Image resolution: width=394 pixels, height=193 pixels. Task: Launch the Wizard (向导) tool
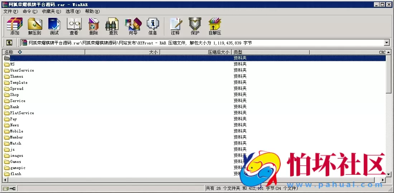click(133, 26)
